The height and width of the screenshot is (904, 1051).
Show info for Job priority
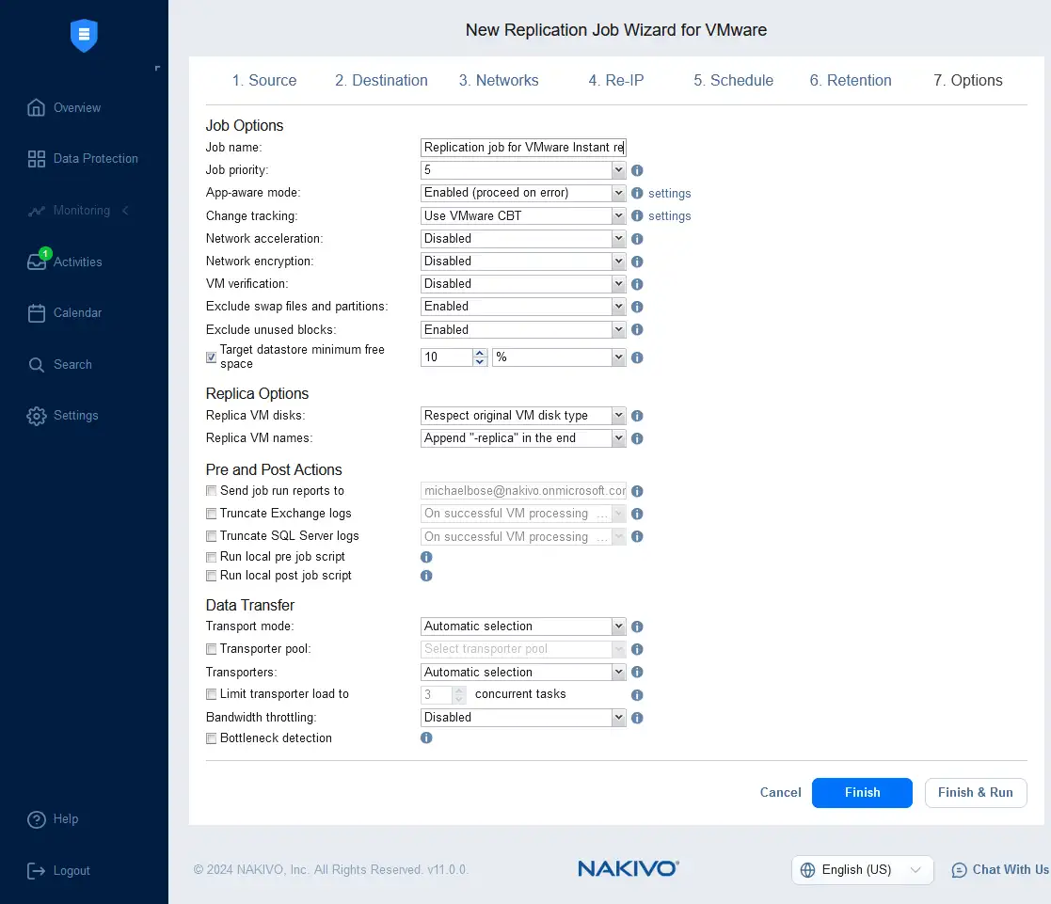pyautogui.click(x=637, y=170)
